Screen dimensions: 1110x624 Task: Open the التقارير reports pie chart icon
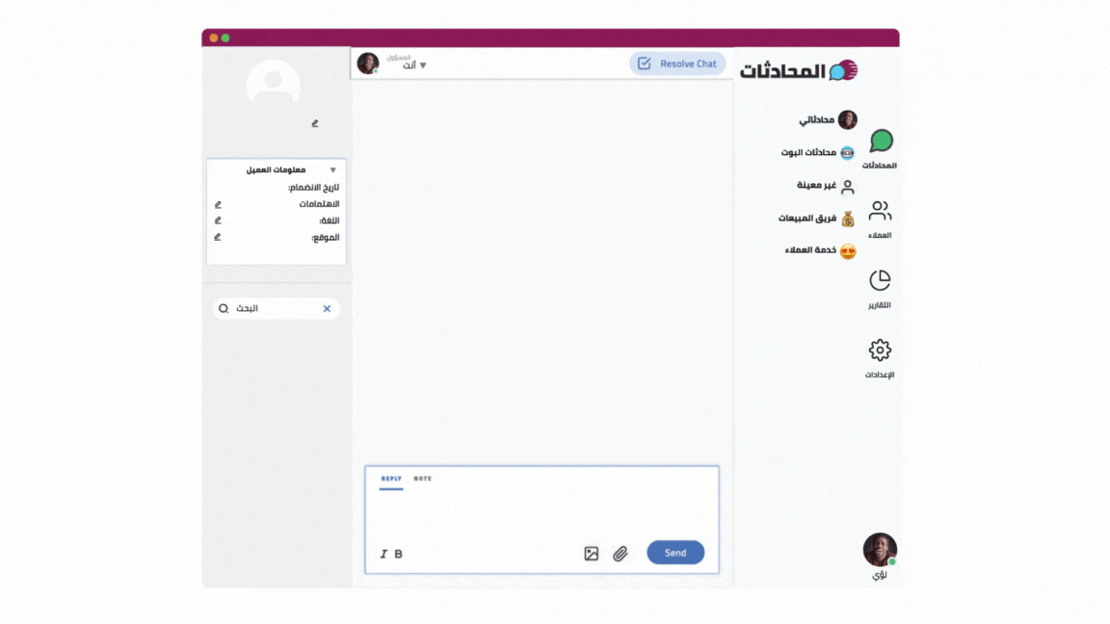click(880, 280)
